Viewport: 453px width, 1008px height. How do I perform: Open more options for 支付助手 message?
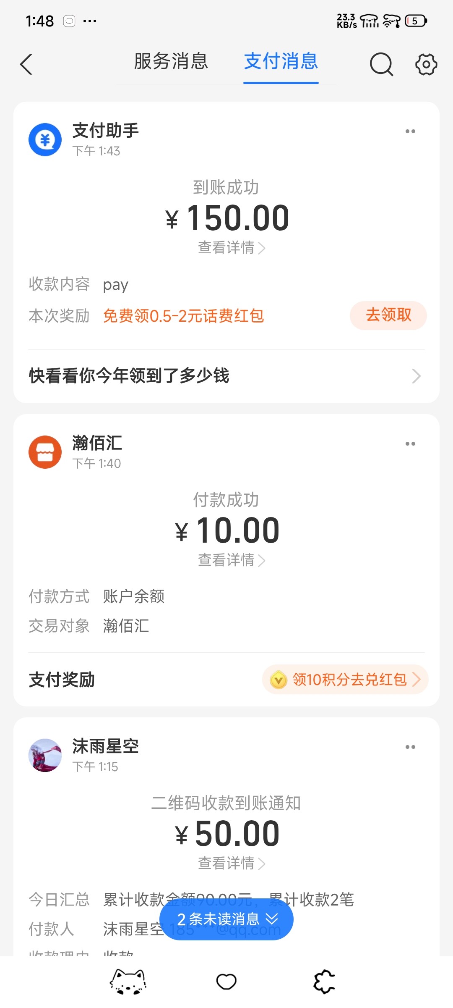click(410, 131)
